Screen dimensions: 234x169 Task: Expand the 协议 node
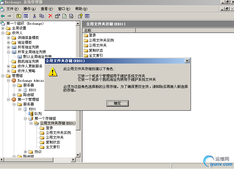[26, 152]
